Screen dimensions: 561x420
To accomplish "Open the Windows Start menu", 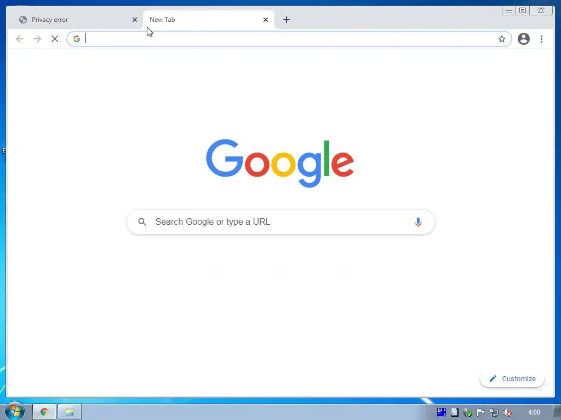I will (14, 412).
